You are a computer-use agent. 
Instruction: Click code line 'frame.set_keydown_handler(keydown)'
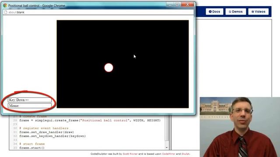[x=52, y=136]
